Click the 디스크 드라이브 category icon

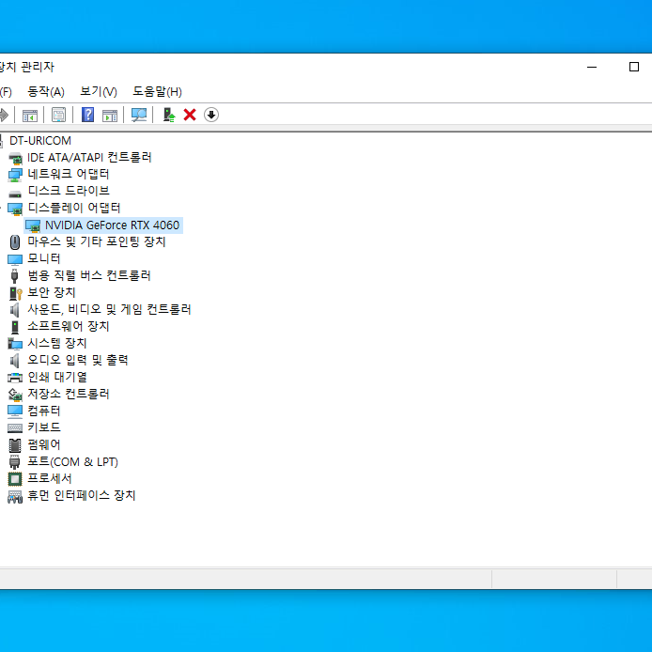click(x=15, y=194)
